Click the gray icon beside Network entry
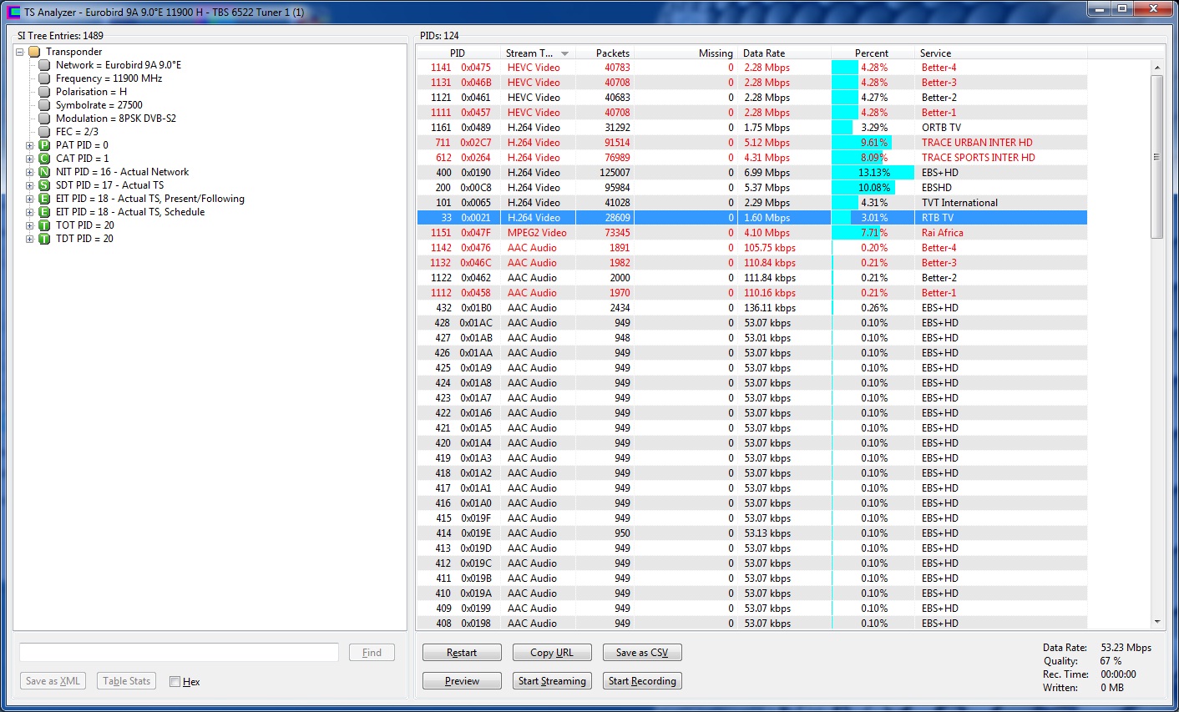The image size is (1179, 712). [44, 65]
